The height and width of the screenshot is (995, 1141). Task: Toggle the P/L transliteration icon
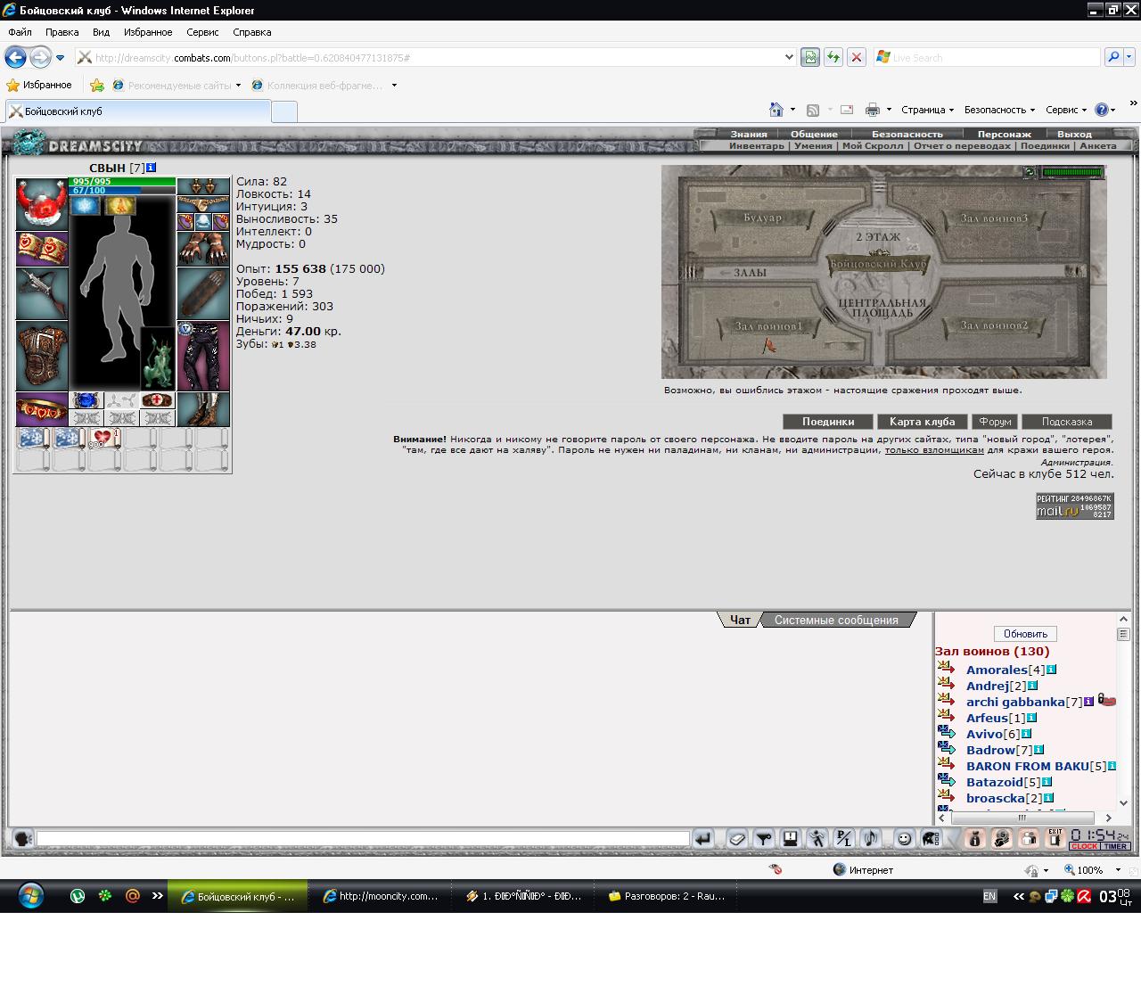click(844, 838)
